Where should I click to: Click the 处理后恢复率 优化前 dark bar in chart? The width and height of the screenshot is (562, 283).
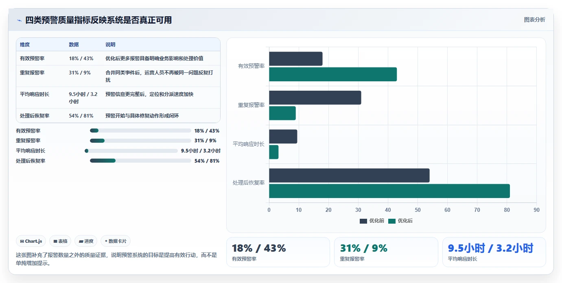coord(349,175)
